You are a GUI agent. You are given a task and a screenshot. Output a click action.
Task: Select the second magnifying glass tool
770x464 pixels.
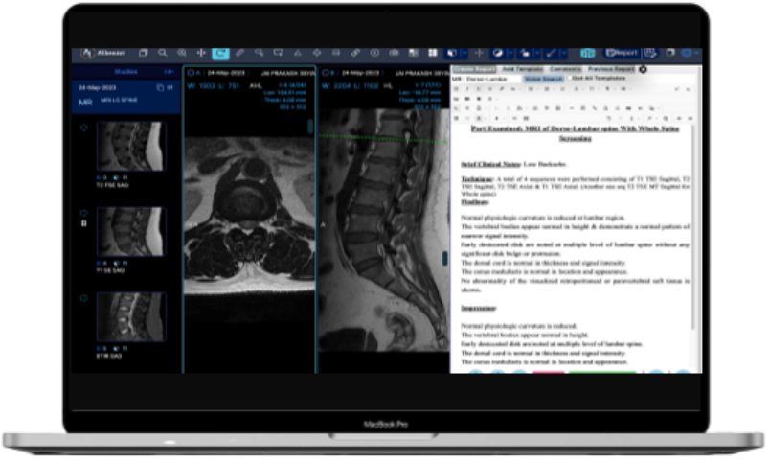click(x=182, y=53)
